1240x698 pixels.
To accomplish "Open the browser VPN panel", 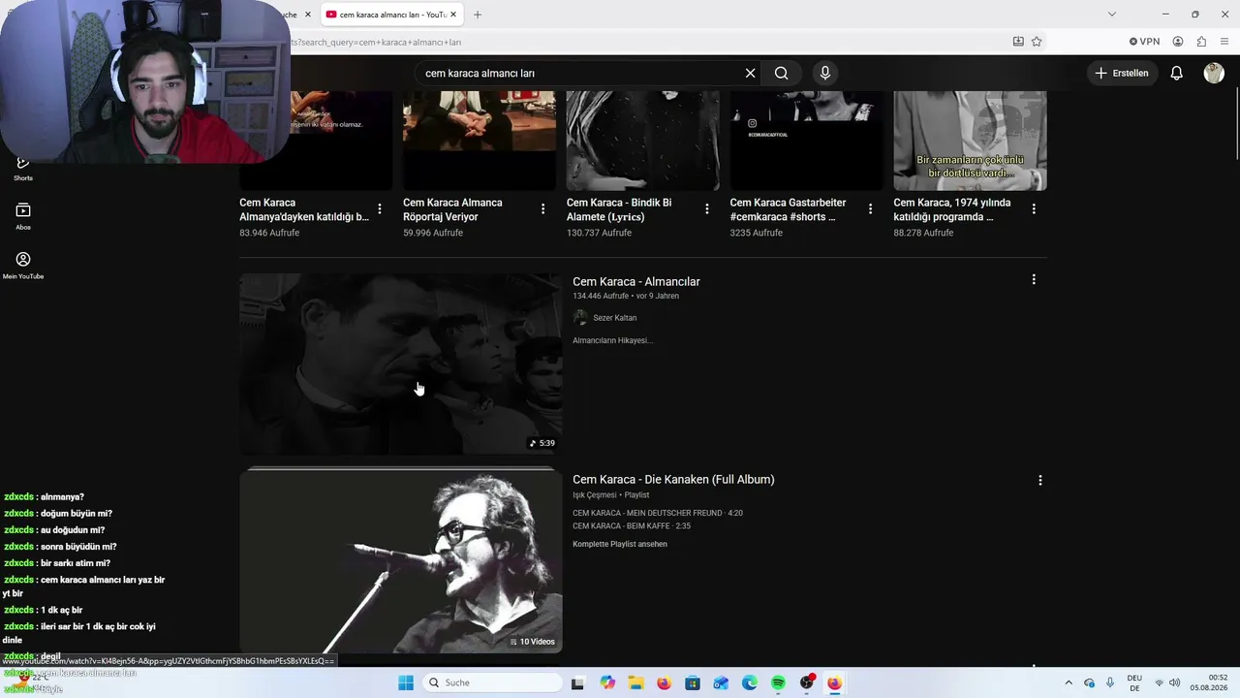I will (1144, 42).
